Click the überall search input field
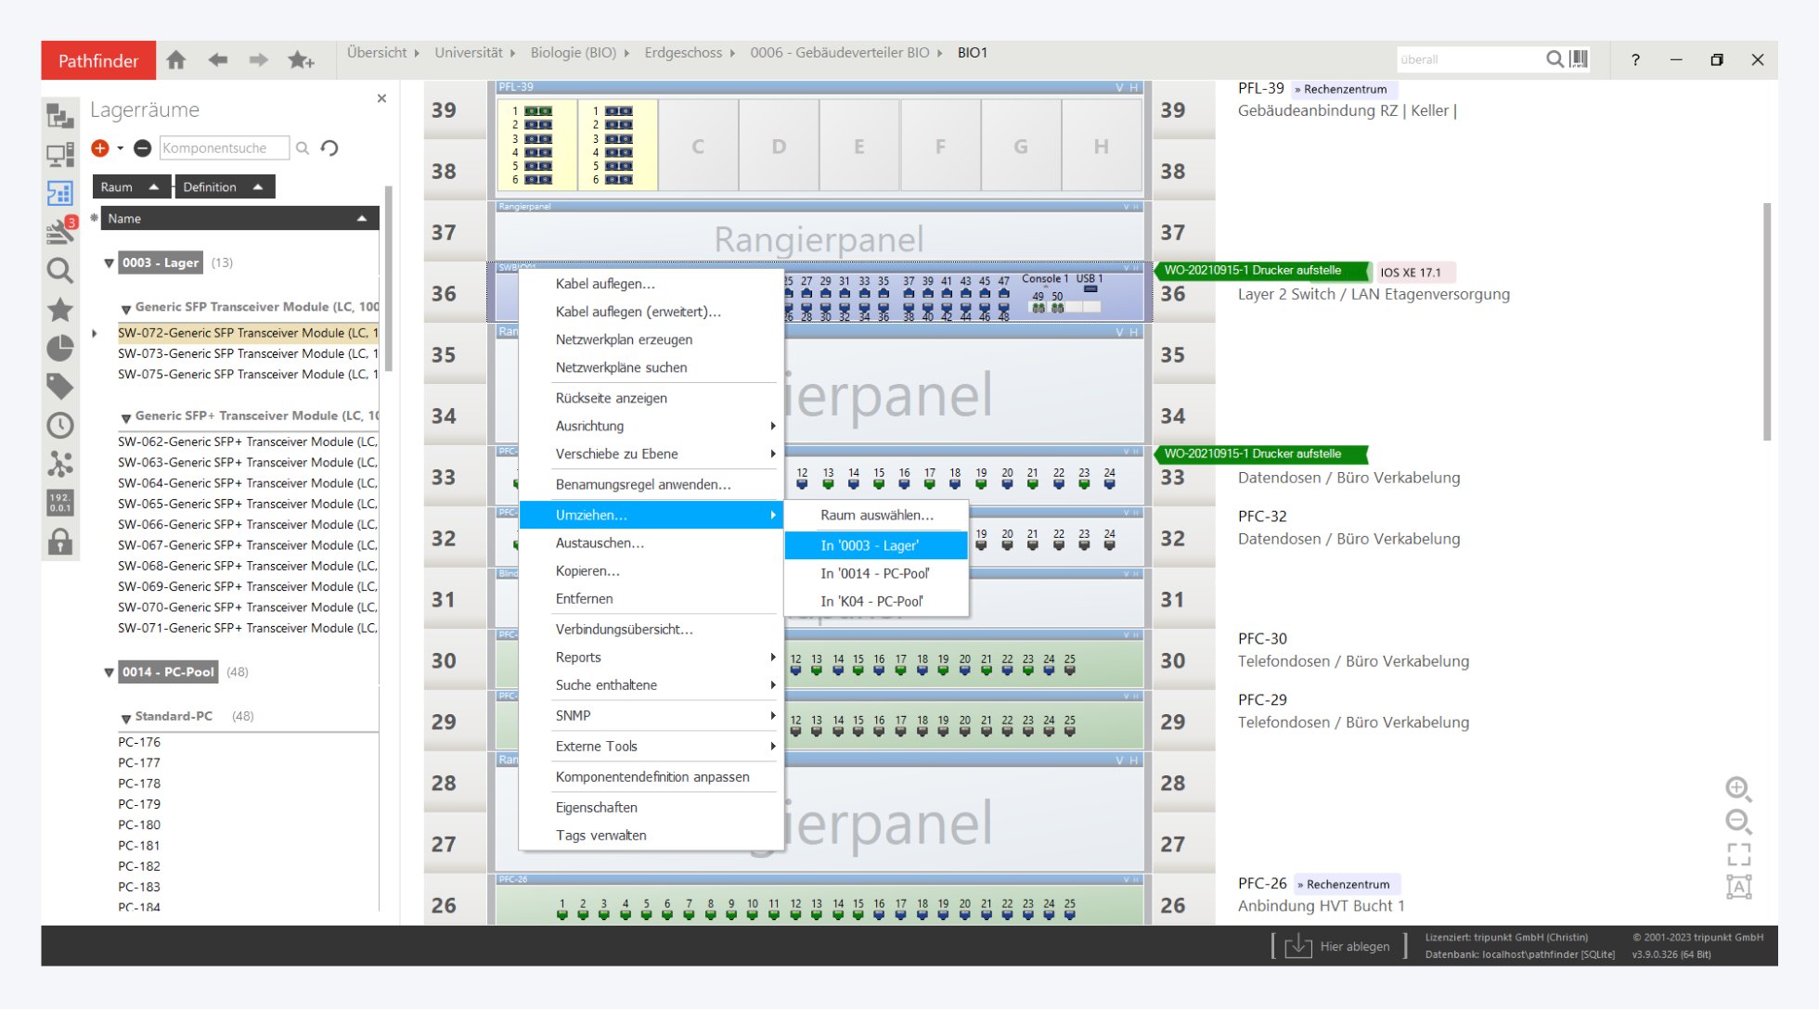Viewport: 1819px width, 1010px height. pos(1466,59)
